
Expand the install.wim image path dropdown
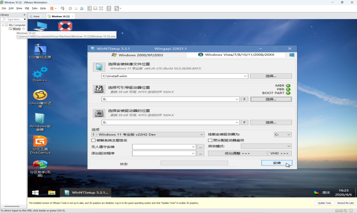pos(246,76)
